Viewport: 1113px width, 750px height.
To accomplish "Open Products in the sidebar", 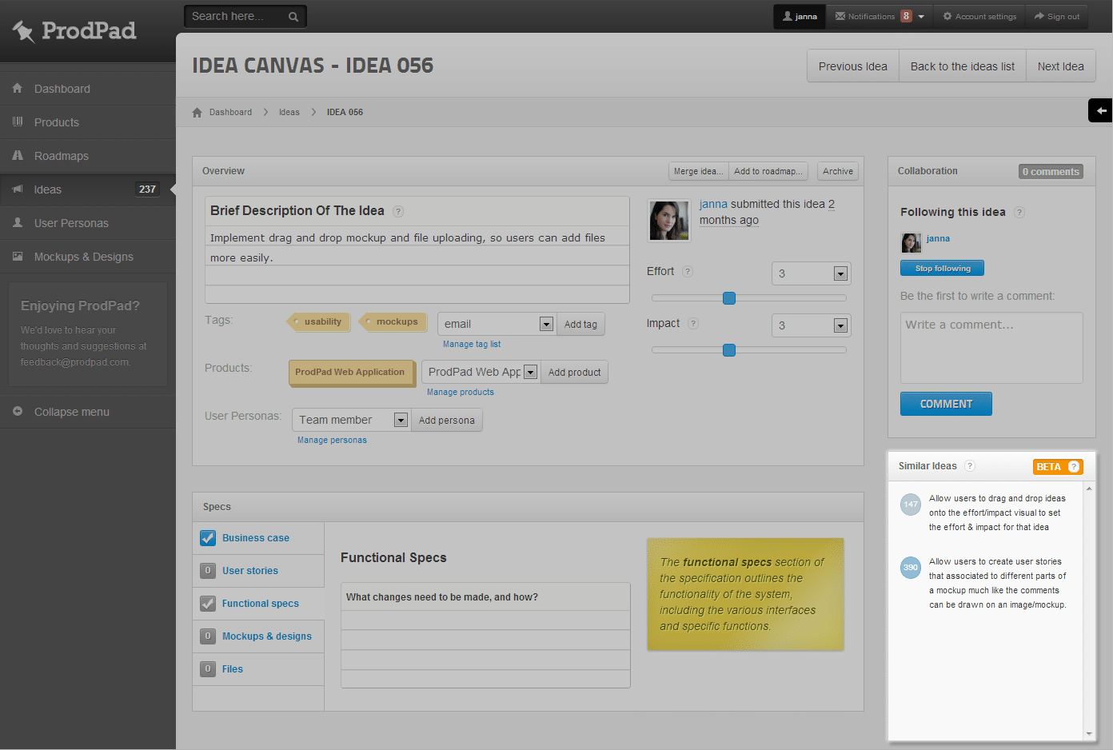I will (88, 122).
